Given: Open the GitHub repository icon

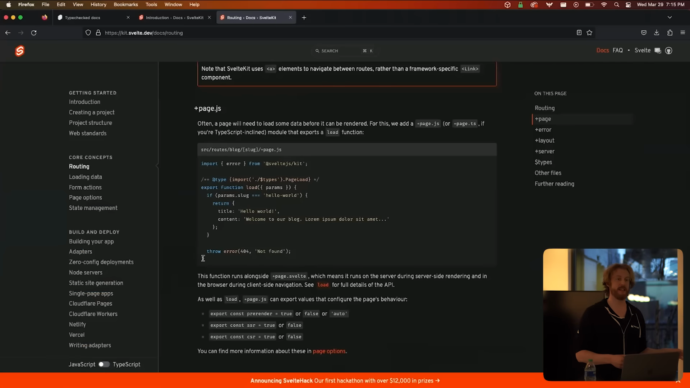Looking at the screenshot, I should 669,51.
